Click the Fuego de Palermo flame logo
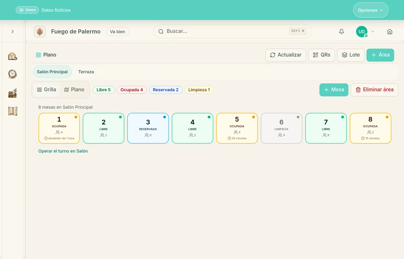404x259 pixels. (x=40, y=32)
